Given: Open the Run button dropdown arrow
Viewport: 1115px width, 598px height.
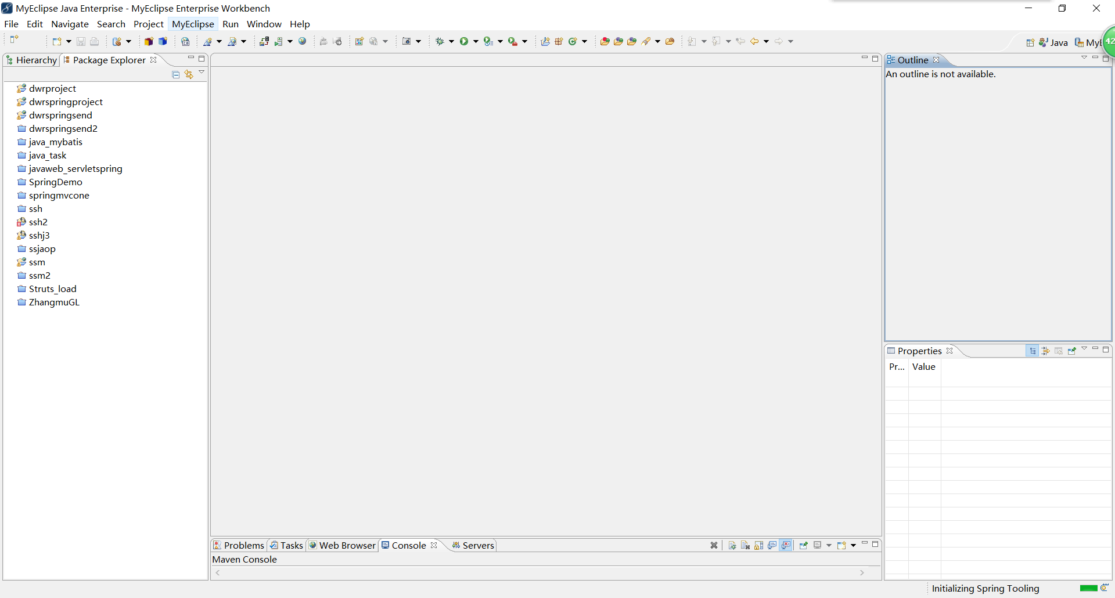Looking at the screenshot, I should [x=476, y=41].
